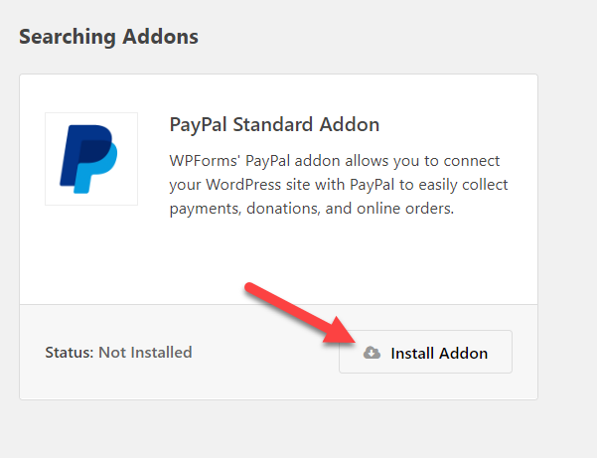Click the word "Addons" in page heading

(x=160, y=37)
